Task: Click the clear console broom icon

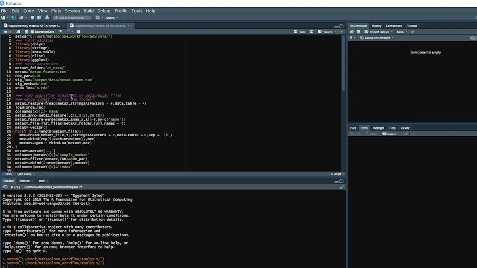Action: click(342, 187)
